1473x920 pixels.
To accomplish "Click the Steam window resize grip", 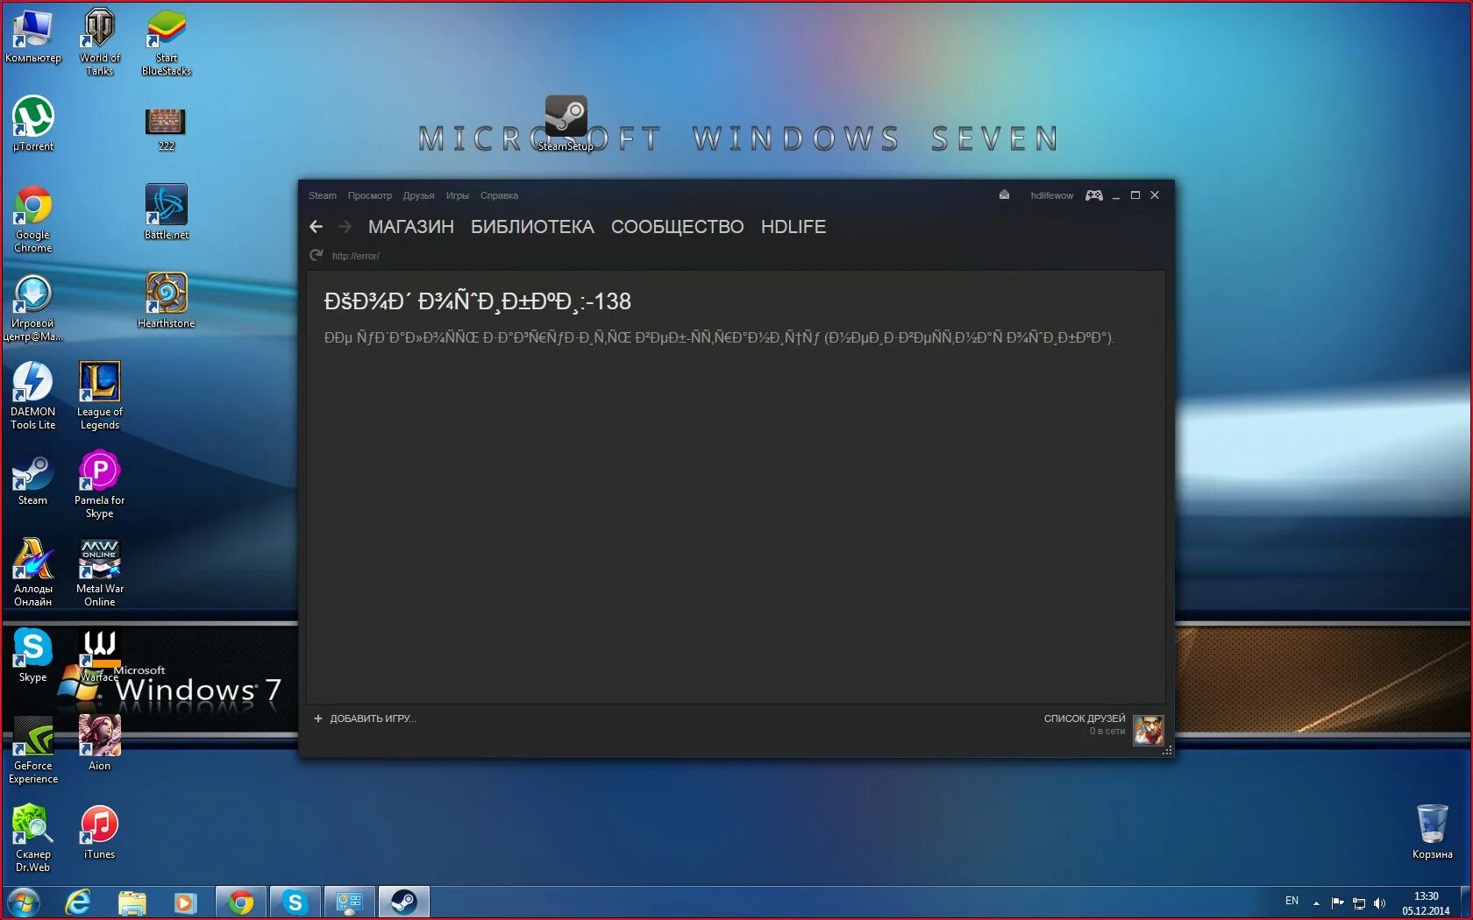I will click(x=1167, y=751).
